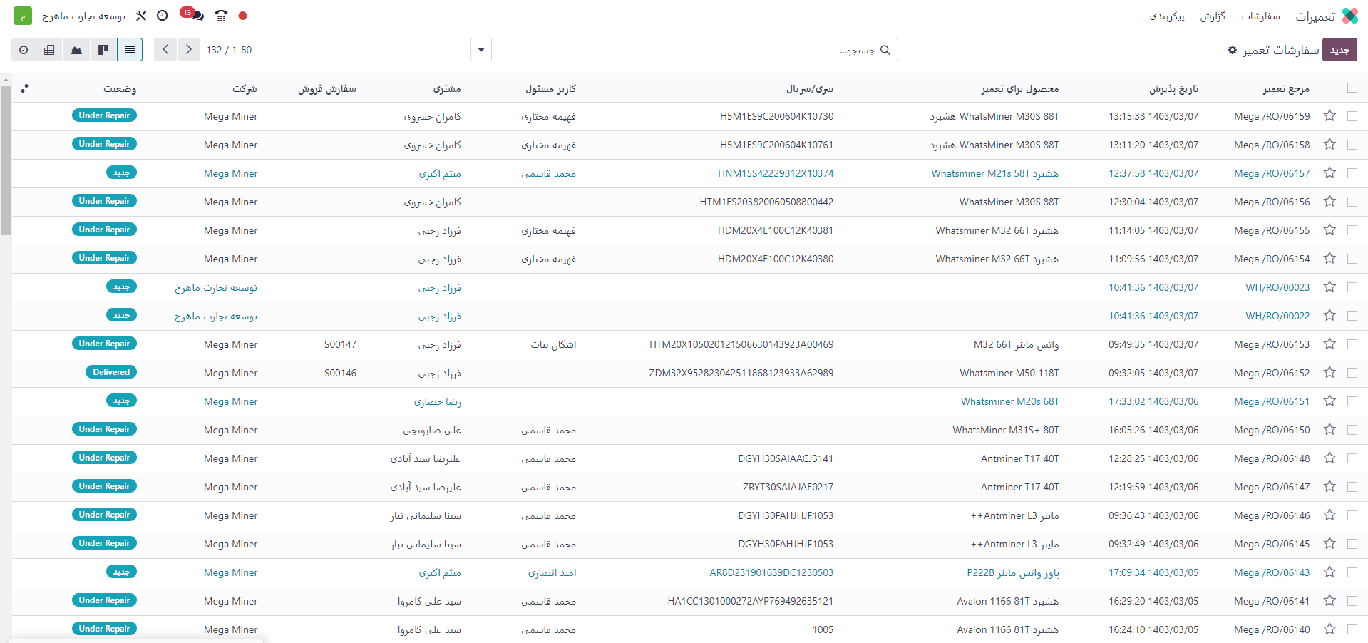
Task: Open the wrench debug tools icon
Action: (x=141, y=16)
